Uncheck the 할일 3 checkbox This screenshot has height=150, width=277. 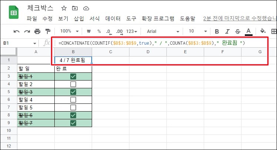click(73, 92)
